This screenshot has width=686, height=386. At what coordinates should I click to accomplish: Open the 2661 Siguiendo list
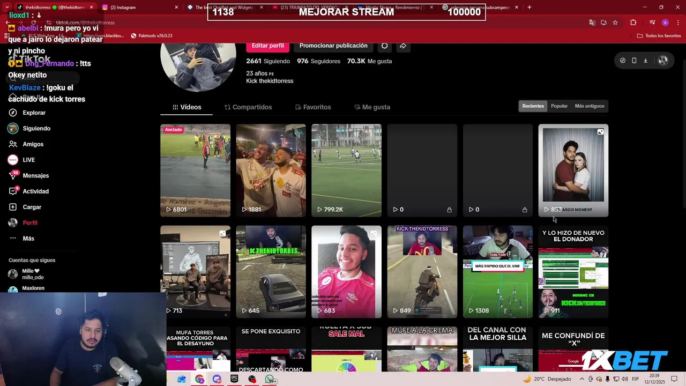[268, 61]
